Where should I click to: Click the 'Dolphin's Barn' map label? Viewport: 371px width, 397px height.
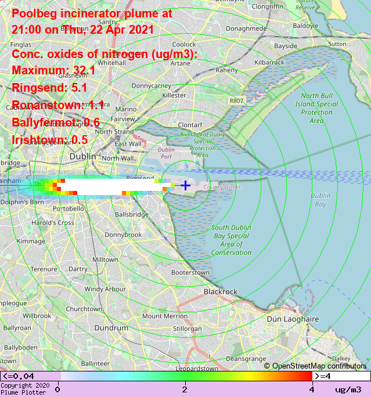(22, 202)
